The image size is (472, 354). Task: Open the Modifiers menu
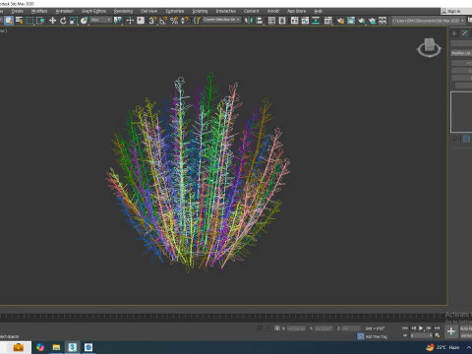(x=39, y=11)
